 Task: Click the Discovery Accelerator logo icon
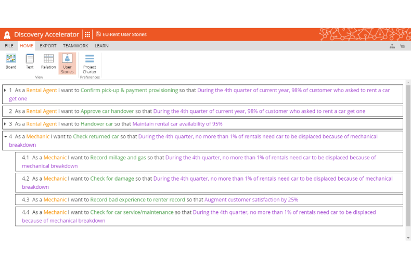[x=7, y=35]
